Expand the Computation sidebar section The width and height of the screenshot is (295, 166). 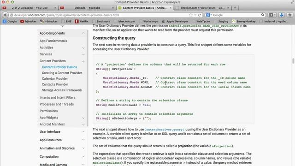tap(83, 157)
